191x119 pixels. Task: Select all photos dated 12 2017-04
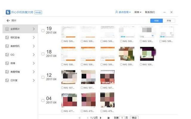point(43,77)
